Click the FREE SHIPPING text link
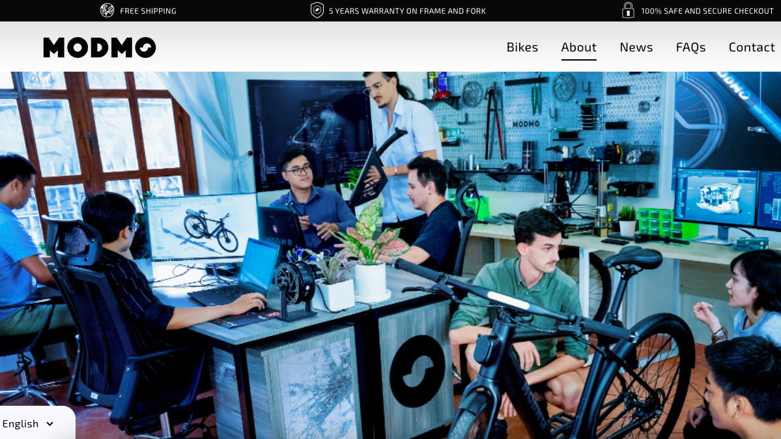This screenshot has height=439, width=781. click(147, 10)
